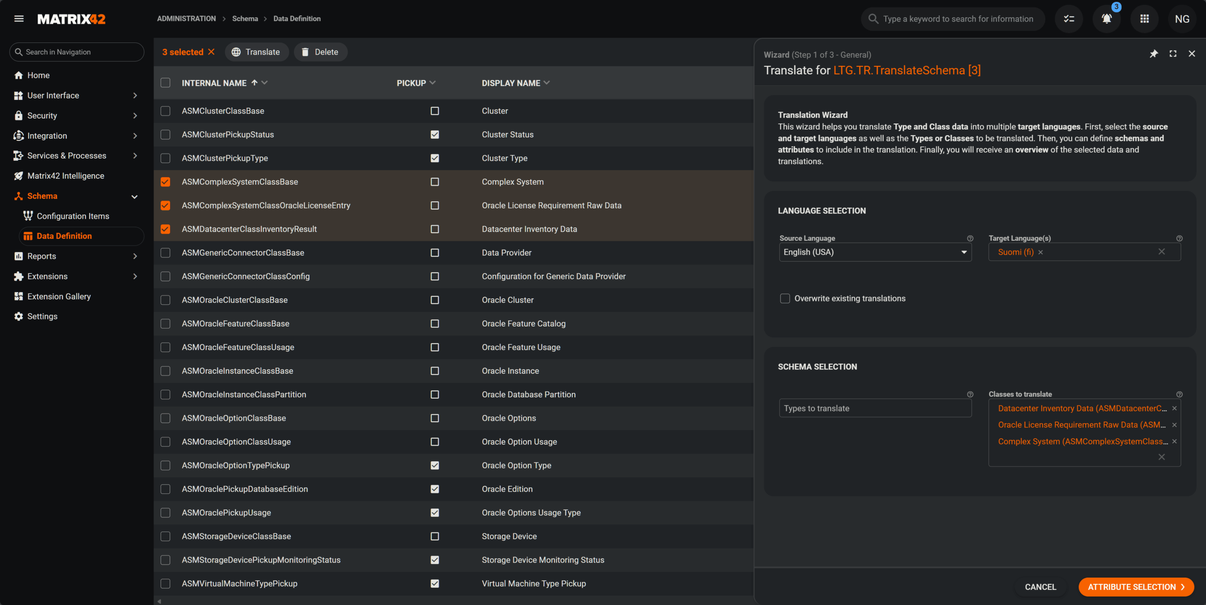Expand the Security navigation section
The image size is (1206, 605).
pos(135,115)
